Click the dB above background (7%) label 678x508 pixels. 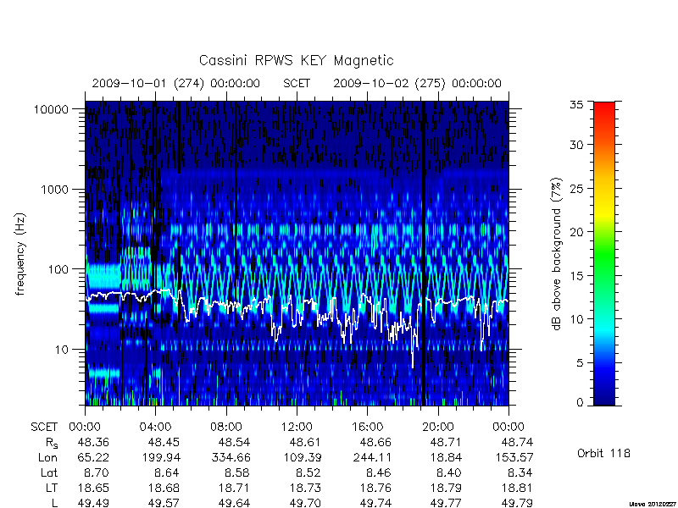557,254
